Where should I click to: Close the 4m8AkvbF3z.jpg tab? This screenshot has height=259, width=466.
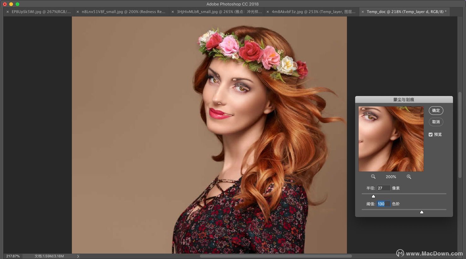tap(268, 12)
